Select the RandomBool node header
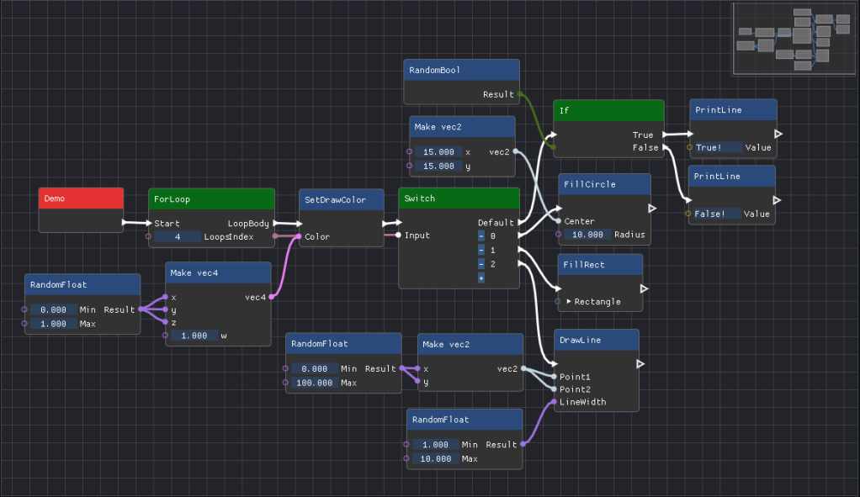Image resolution: width=860 pixels, height=497 pixels. click(x=461, y=70)
